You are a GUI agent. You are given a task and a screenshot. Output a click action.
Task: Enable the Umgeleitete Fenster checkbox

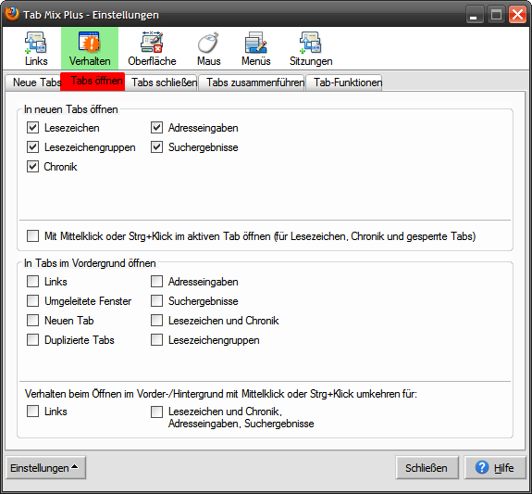[32, 301]
